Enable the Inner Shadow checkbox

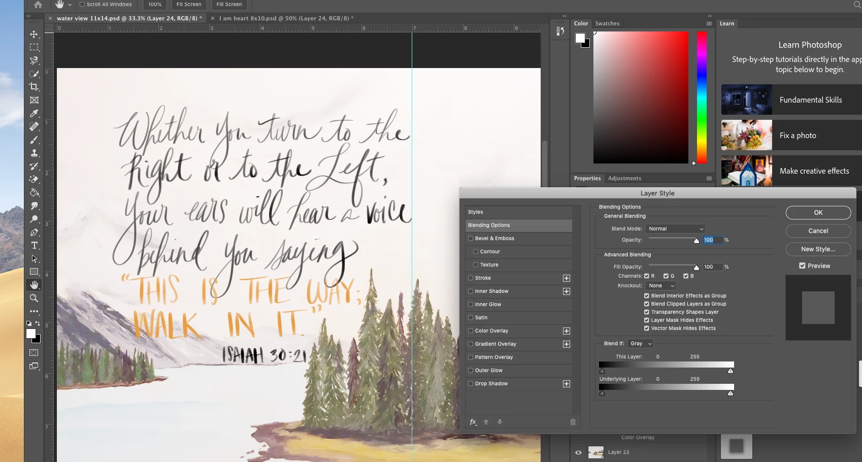pyautogui.click(x=471, y=291)
